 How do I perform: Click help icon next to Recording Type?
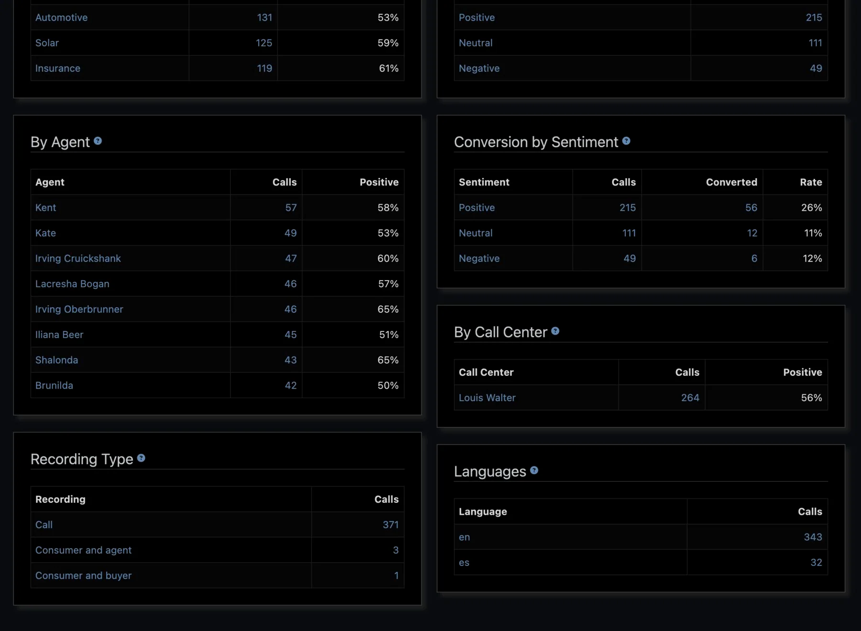141,458
